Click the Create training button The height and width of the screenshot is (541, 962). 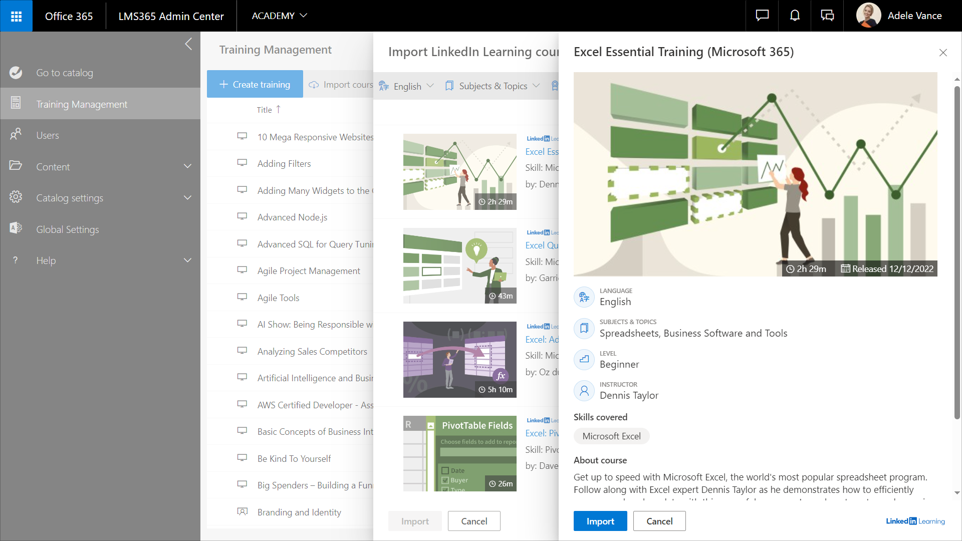255,84
